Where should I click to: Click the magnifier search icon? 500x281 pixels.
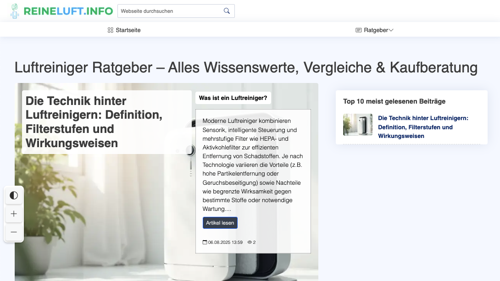click(227, 11)
